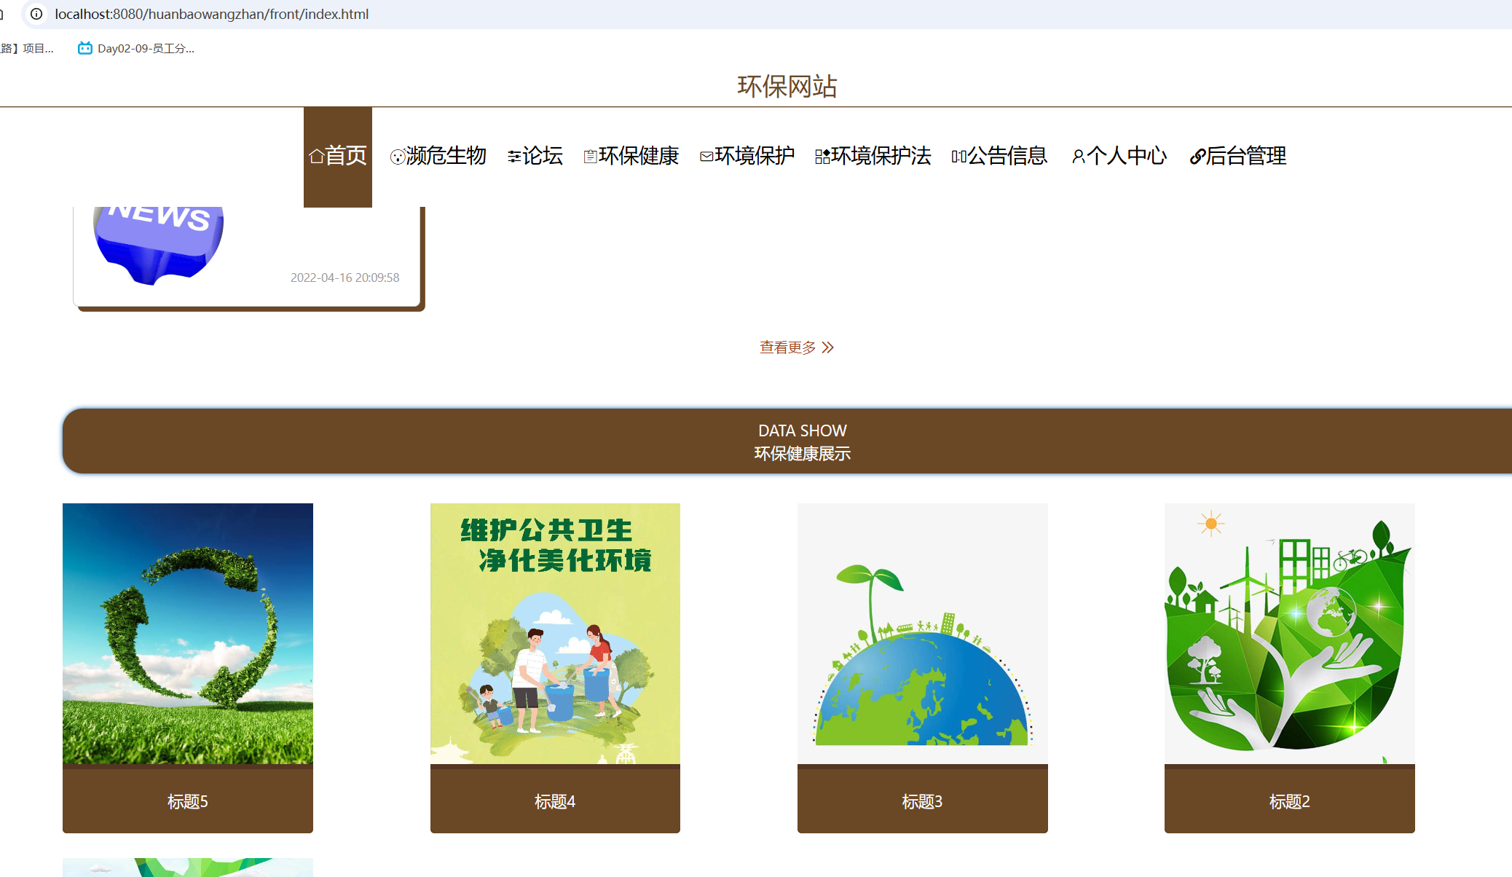Viewport: 1512px width, 877px height.
Task: Open the 论坛 menu item
Action: [543, 156]
